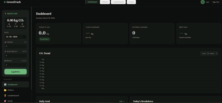
Task: Select Dashboard in the sidebar navigation
Action: pyautogui.click(x=15, y=85)
